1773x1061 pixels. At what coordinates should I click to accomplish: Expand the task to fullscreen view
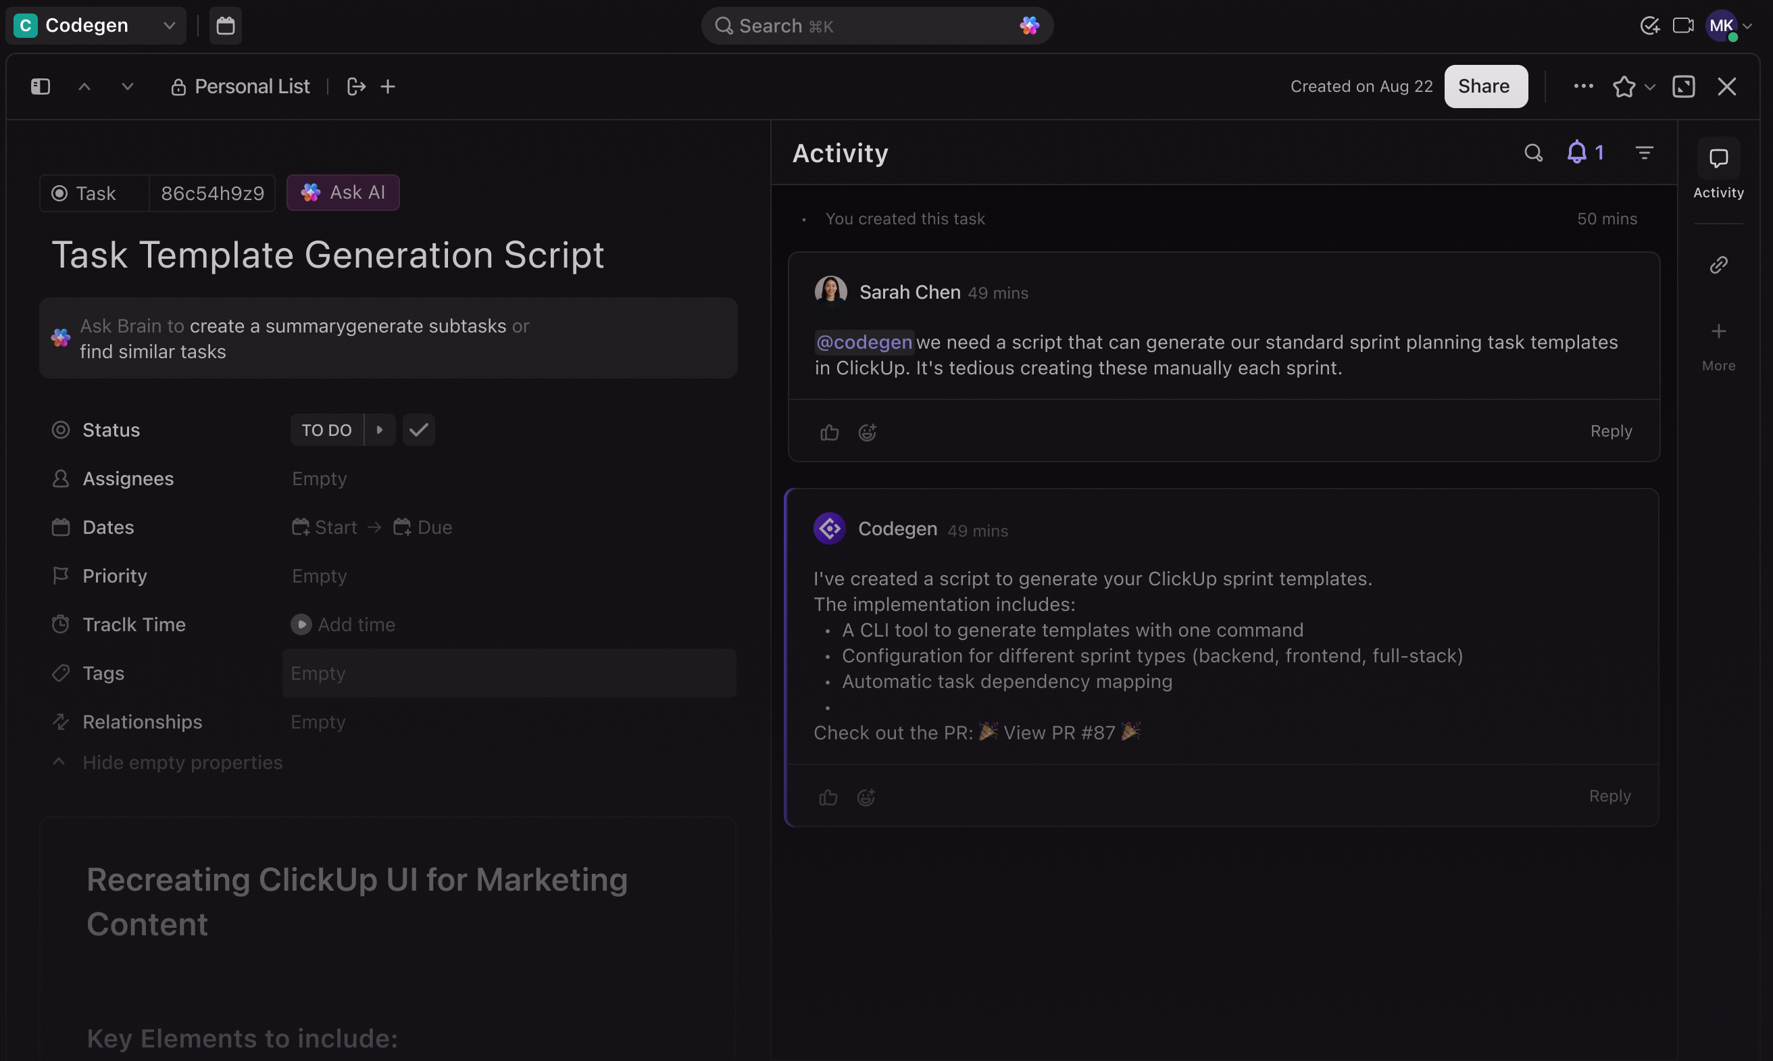point(1684,86)
